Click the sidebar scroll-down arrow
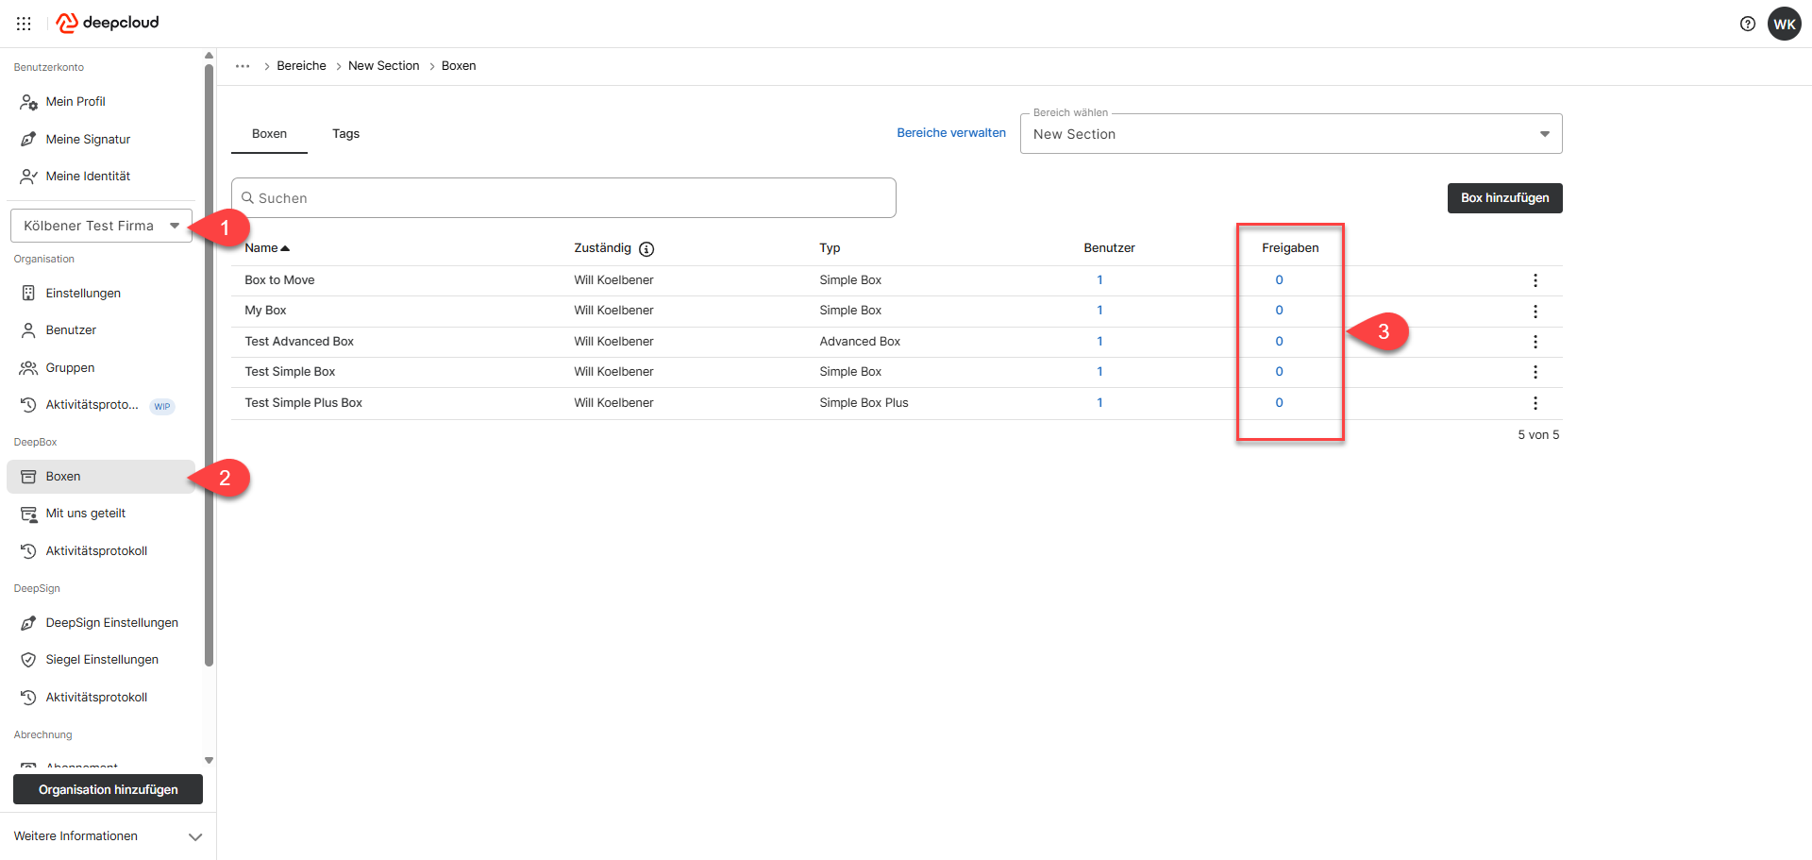 pos(210,760)
